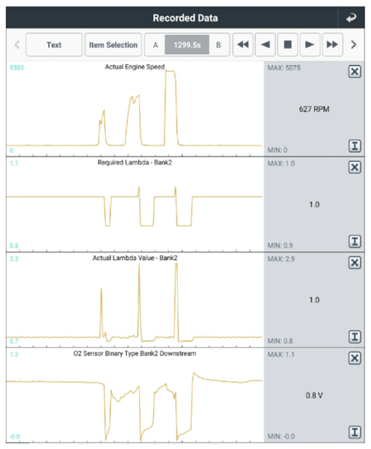371x449 pixels.
Task: Click the back arrow in the header
Action: (351, 18)
